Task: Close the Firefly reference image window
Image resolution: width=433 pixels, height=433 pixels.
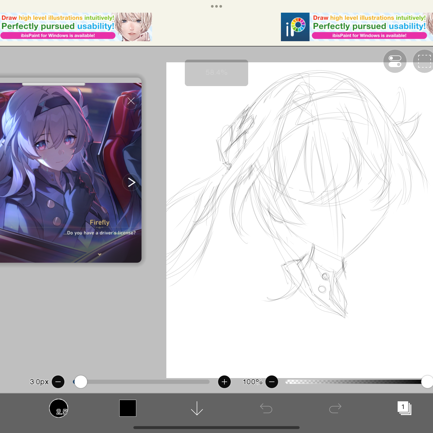Action: [131, 101]
